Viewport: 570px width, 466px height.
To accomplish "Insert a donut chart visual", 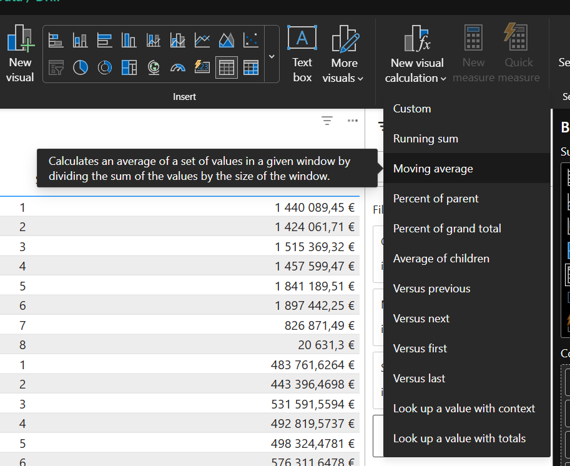I will click(x=105, y=67).
